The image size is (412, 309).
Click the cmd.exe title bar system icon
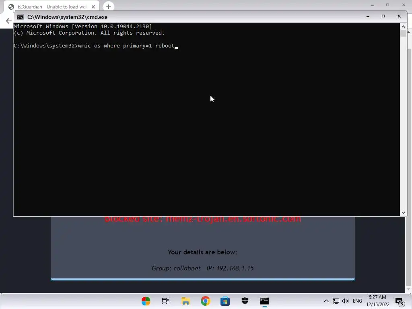click(x=20, y=17)
